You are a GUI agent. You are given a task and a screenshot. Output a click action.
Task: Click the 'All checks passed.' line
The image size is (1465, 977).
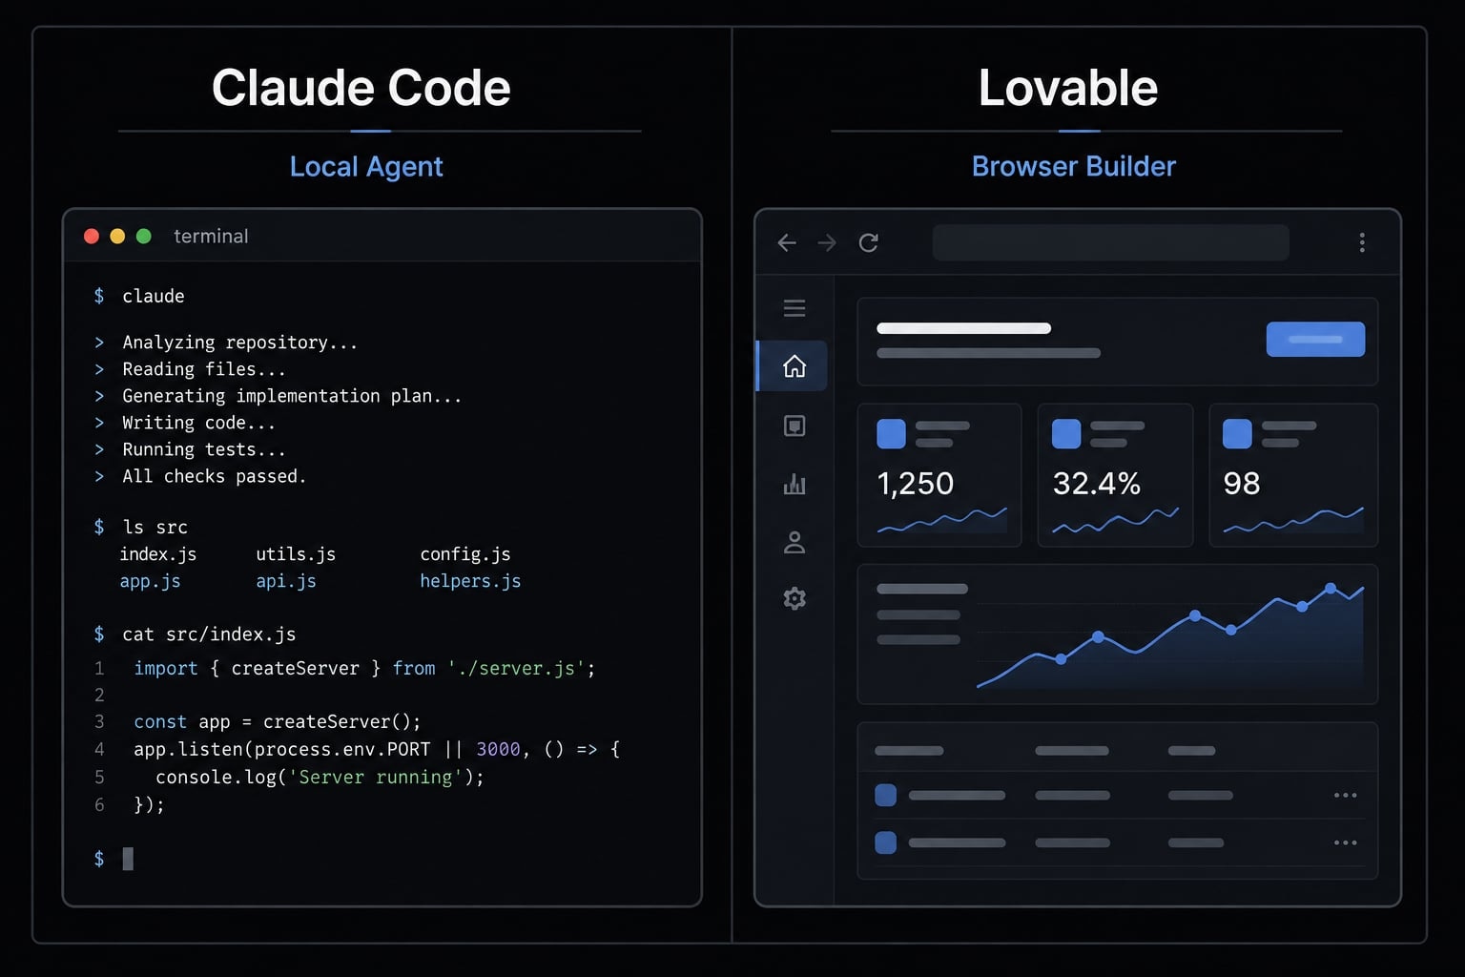[x=214, y=476]
